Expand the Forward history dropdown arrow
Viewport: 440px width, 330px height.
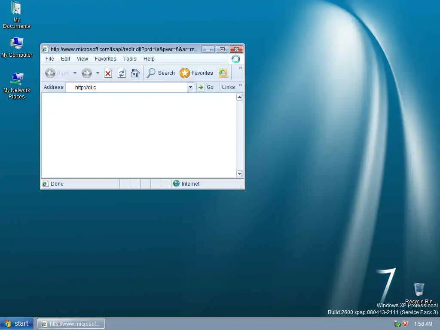(x=98, y=73)
